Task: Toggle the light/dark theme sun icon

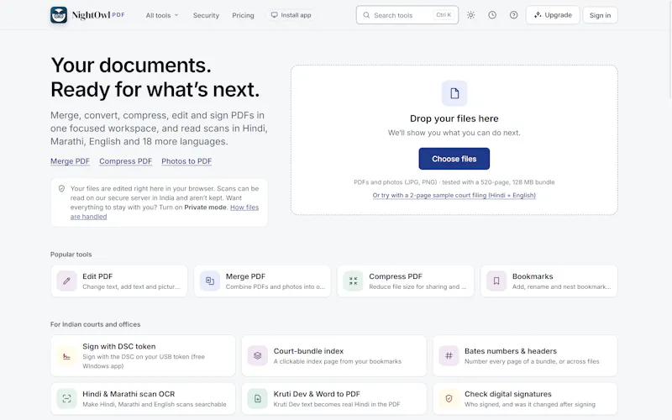Action: tap(471, 15)
